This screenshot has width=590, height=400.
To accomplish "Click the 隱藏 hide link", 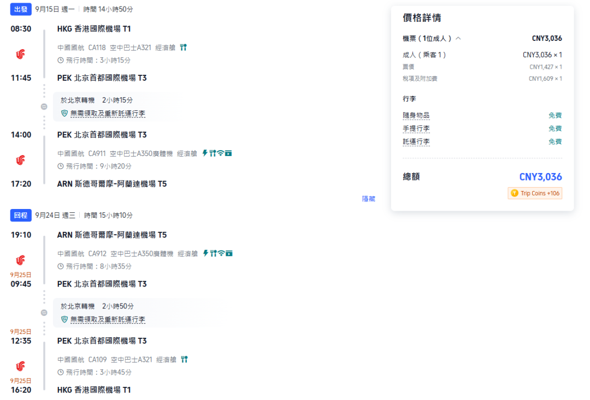I will [x=369, y=199].
